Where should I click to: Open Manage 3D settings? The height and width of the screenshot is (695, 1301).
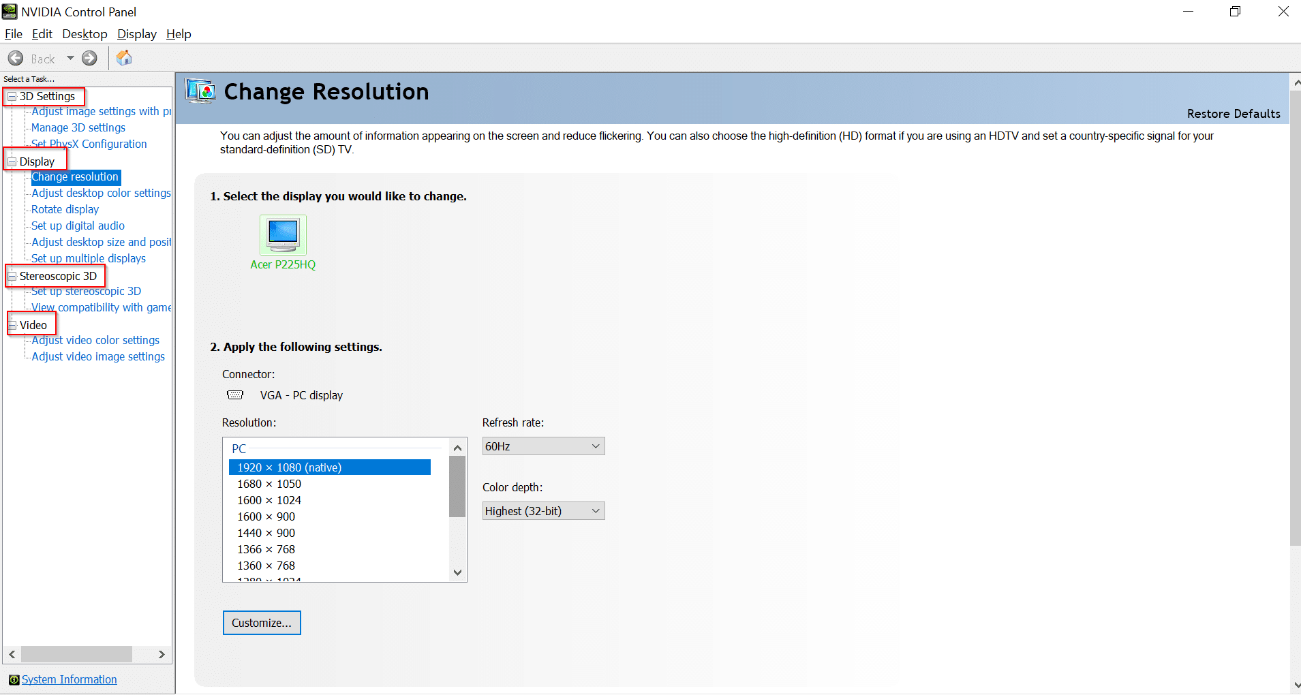point(78,128)
